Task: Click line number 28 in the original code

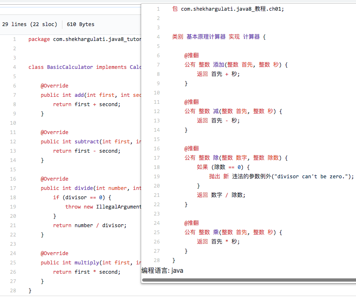Action: 13,290
